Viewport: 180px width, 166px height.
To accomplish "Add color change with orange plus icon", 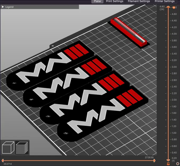I will click(x=174, y=7).
